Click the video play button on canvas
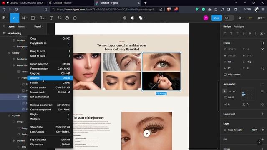267x150 pixels. coord(146,133)
